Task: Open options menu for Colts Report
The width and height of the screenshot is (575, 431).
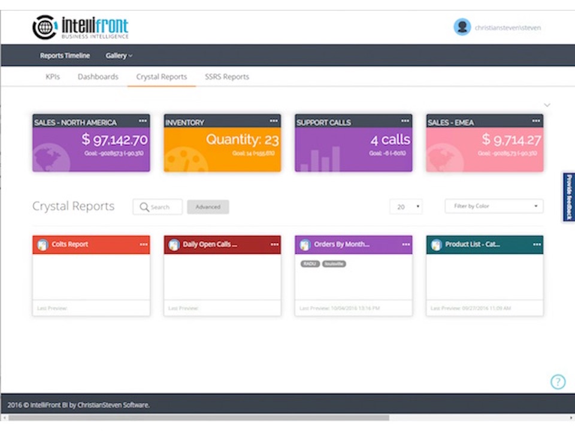Action: pos(144,244)
